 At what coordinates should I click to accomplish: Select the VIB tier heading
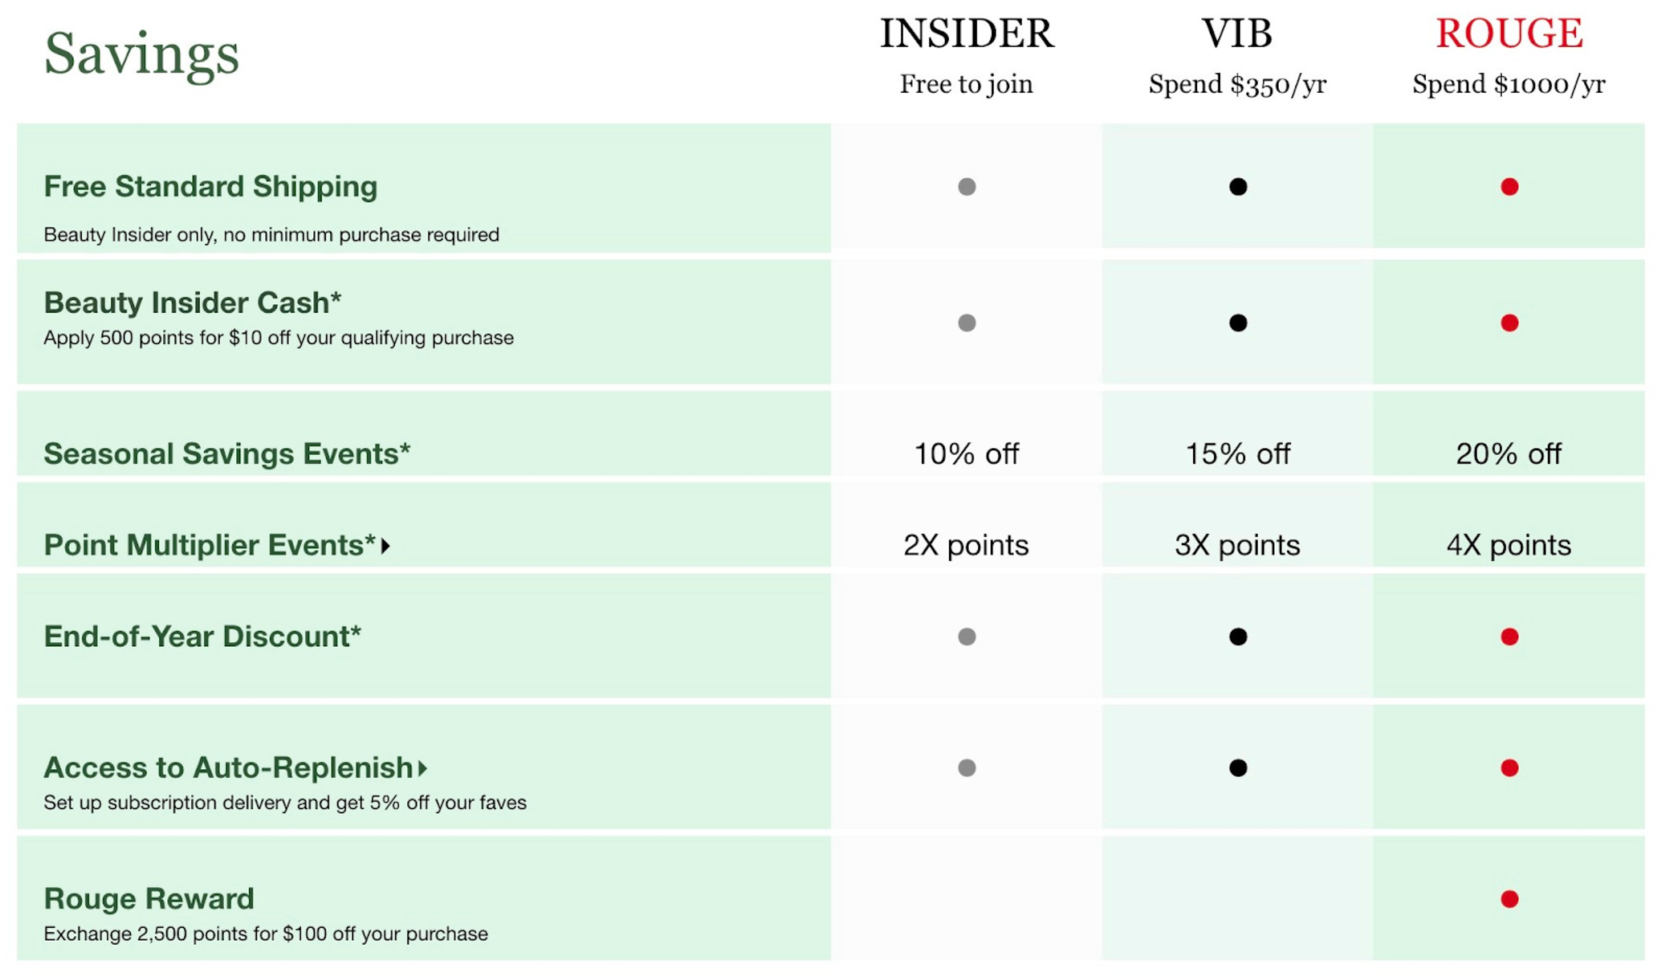coord(1237,34)
